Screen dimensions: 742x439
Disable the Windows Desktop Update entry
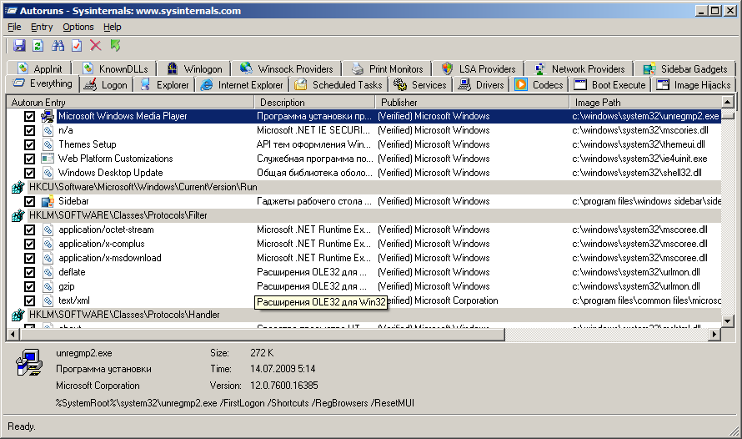pyautogui.click(x=29, y=174)
